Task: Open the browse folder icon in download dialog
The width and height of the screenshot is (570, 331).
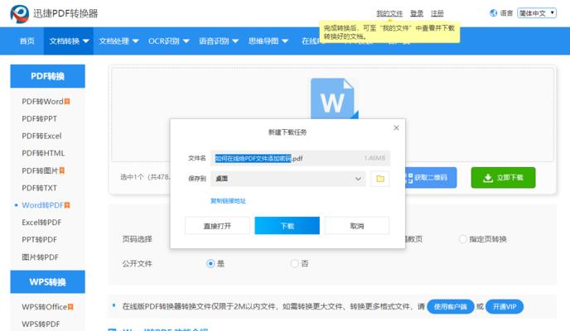Action: point(380,179)
